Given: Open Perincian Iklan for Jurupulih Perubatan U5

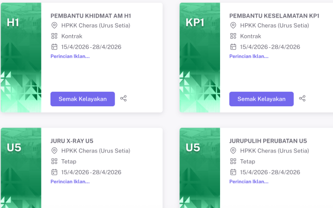Looking at the screenshot, I should coord(249,182).
